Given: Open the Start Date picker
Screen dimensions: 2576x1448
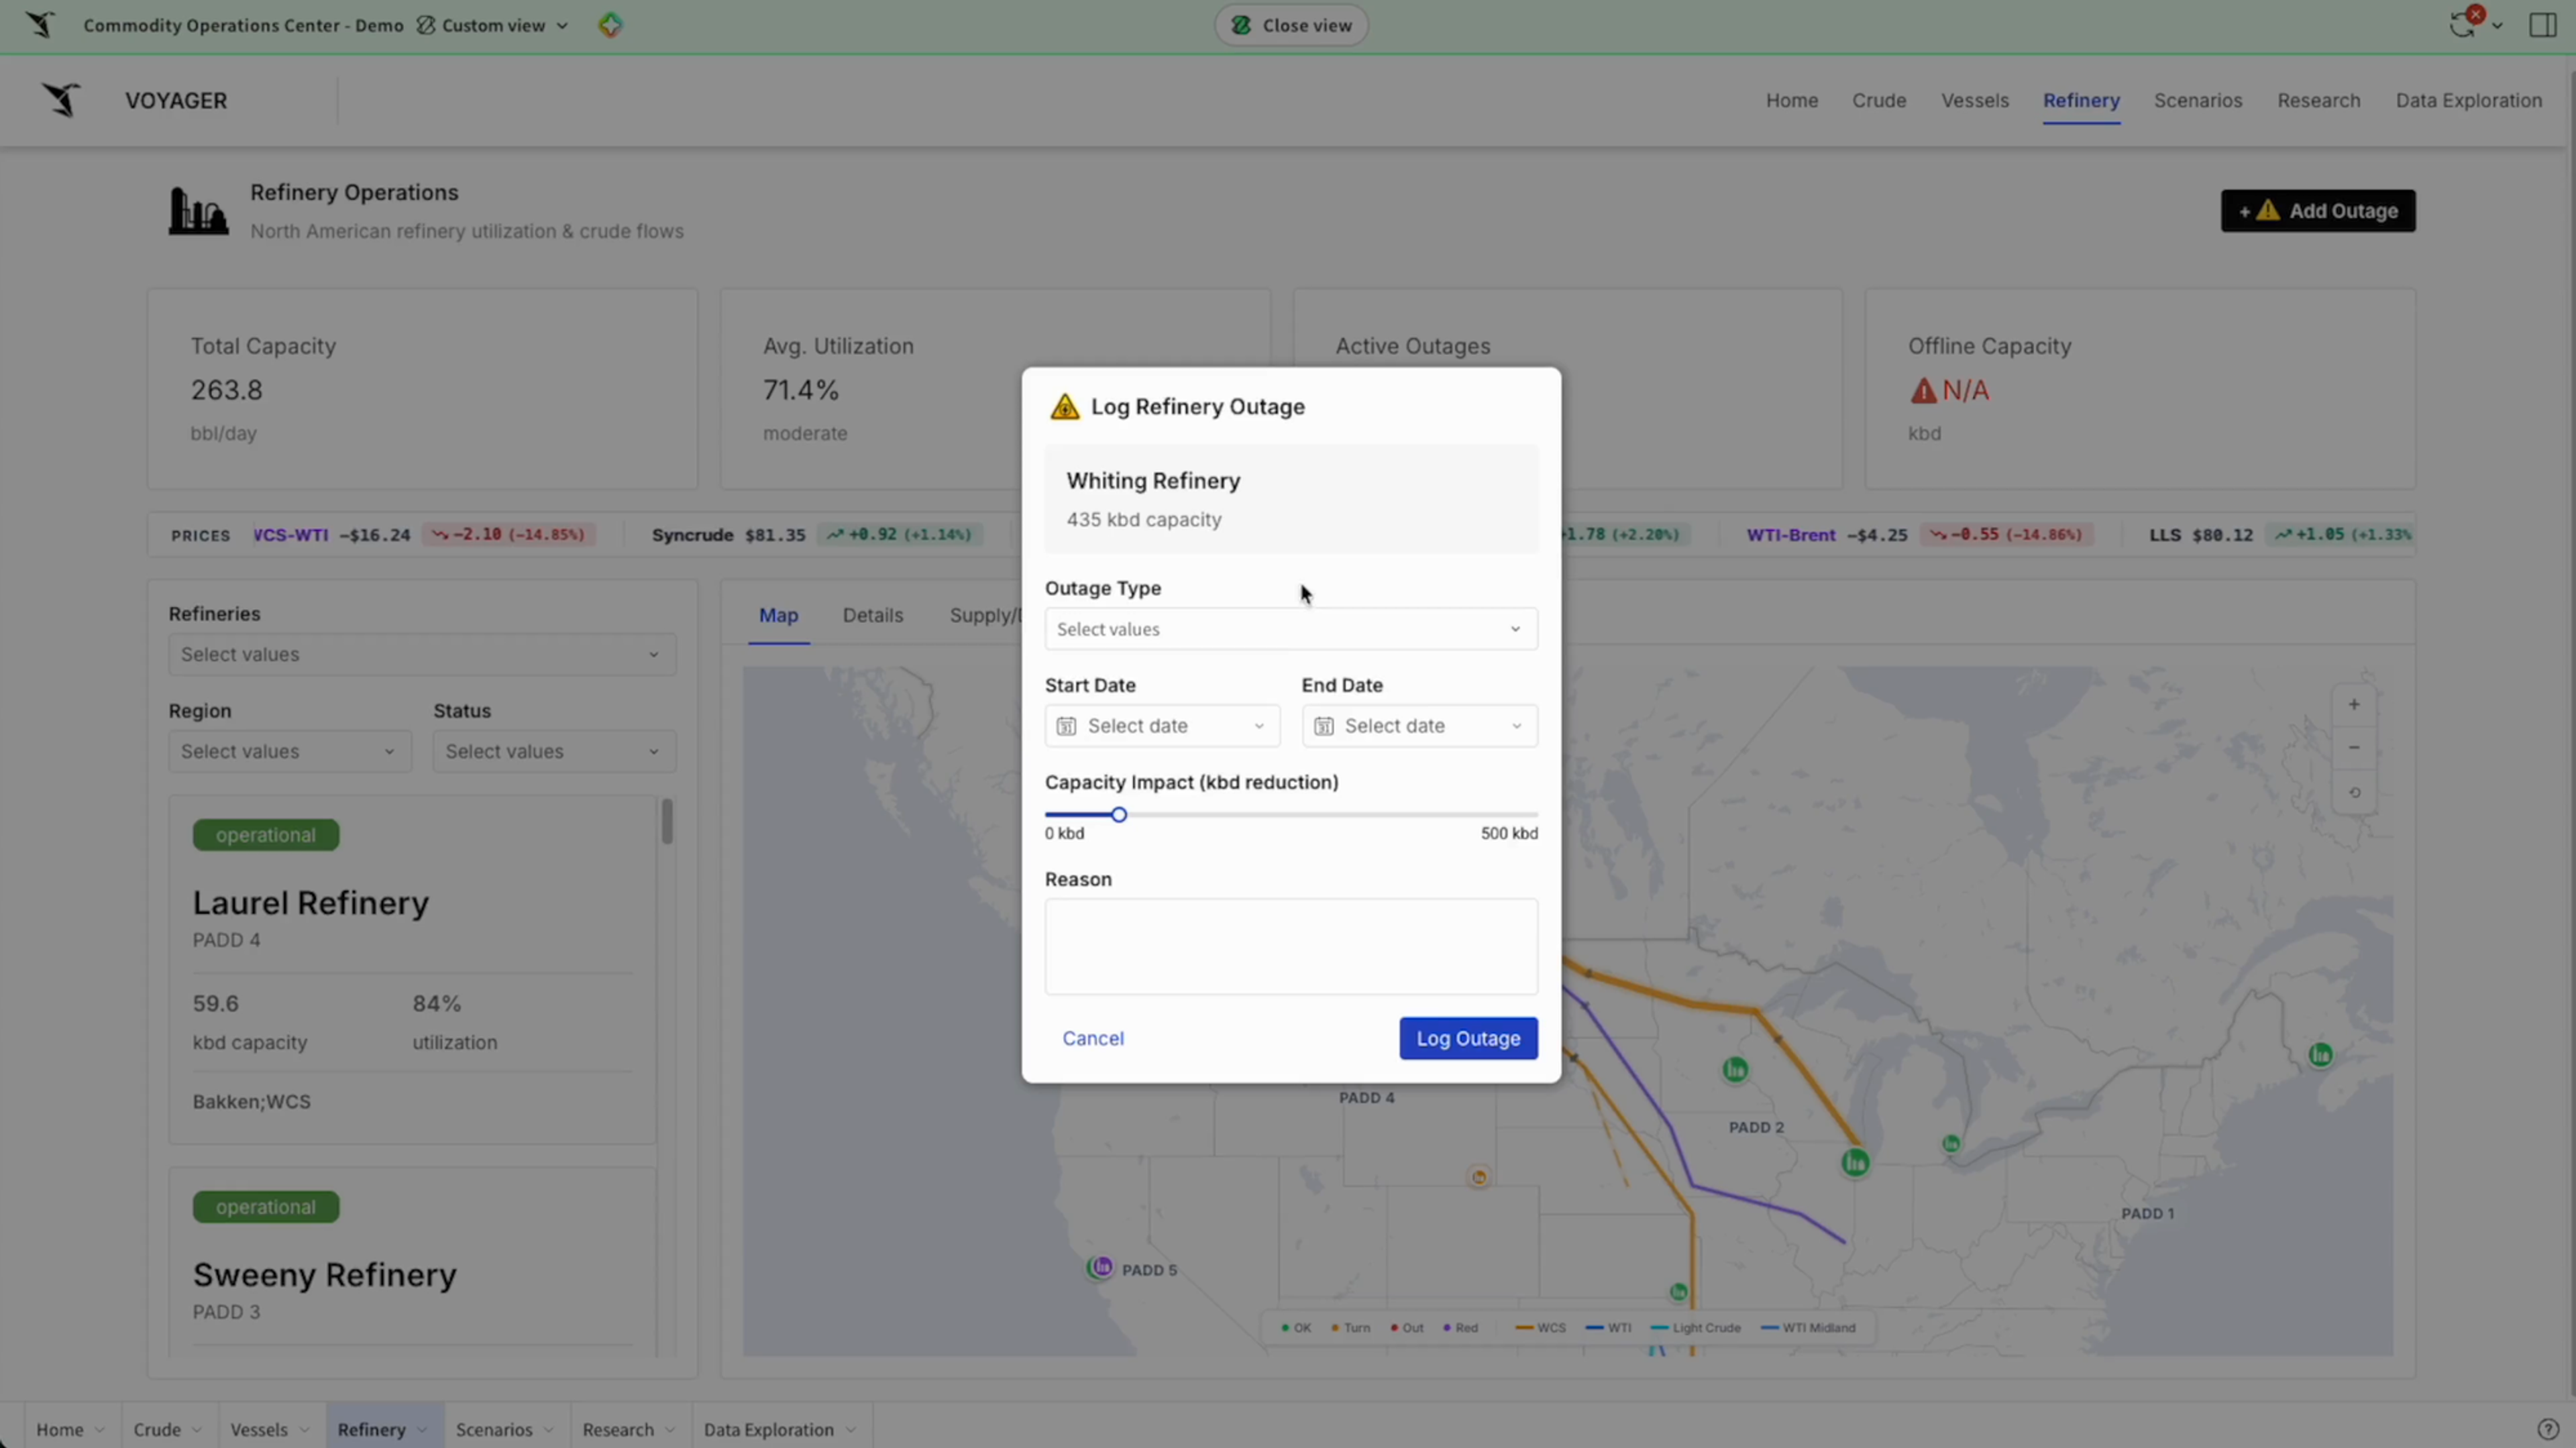Looking at the screenshot, I should pos(1162,726).
